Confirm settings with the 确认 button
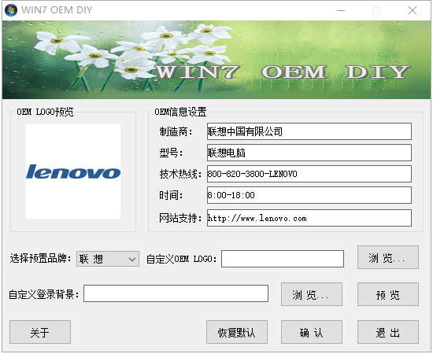433x354 pixels. pyautogui.click(x=312, y=332)
